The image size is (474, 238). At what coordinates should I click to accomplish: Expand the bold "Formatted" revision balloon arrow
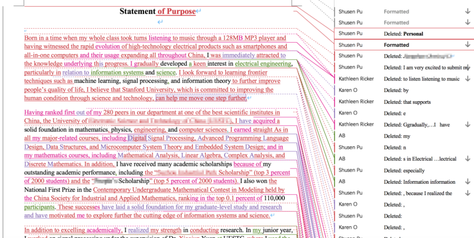click(x=467, y=45)
